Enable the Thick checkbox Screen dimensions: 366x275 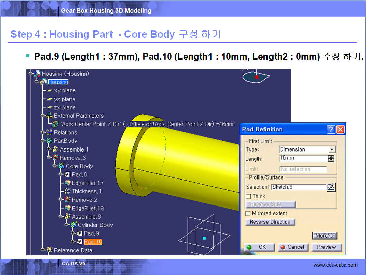coord(248,196)
